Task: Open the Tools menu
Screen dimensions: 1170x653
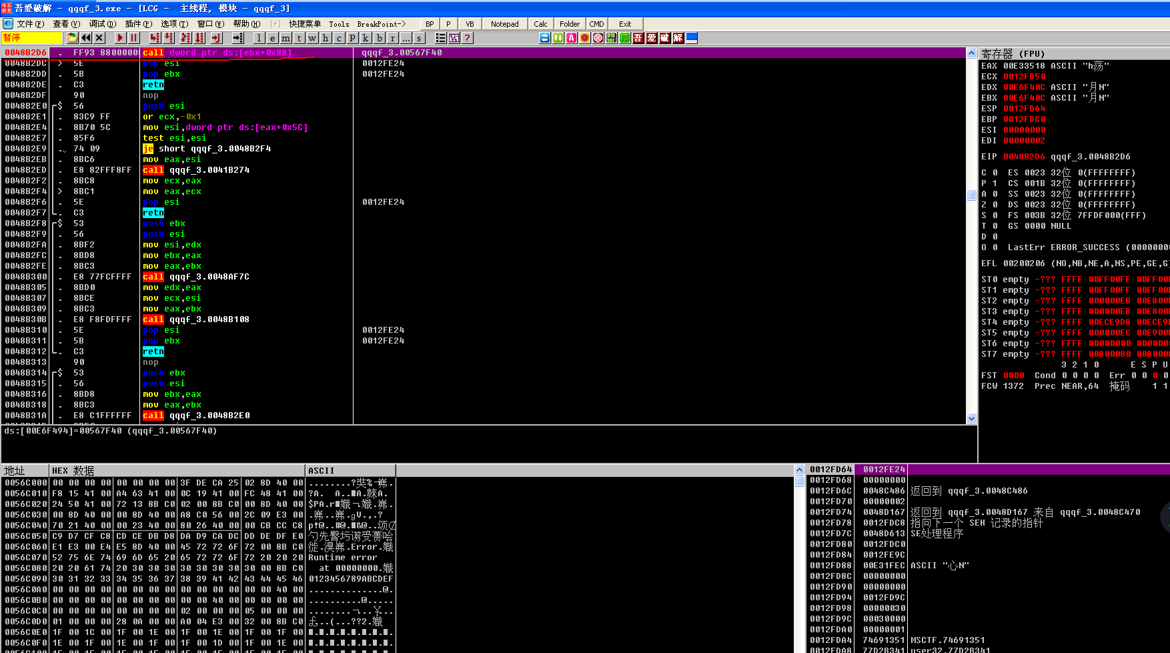Action: coord(339,24)
